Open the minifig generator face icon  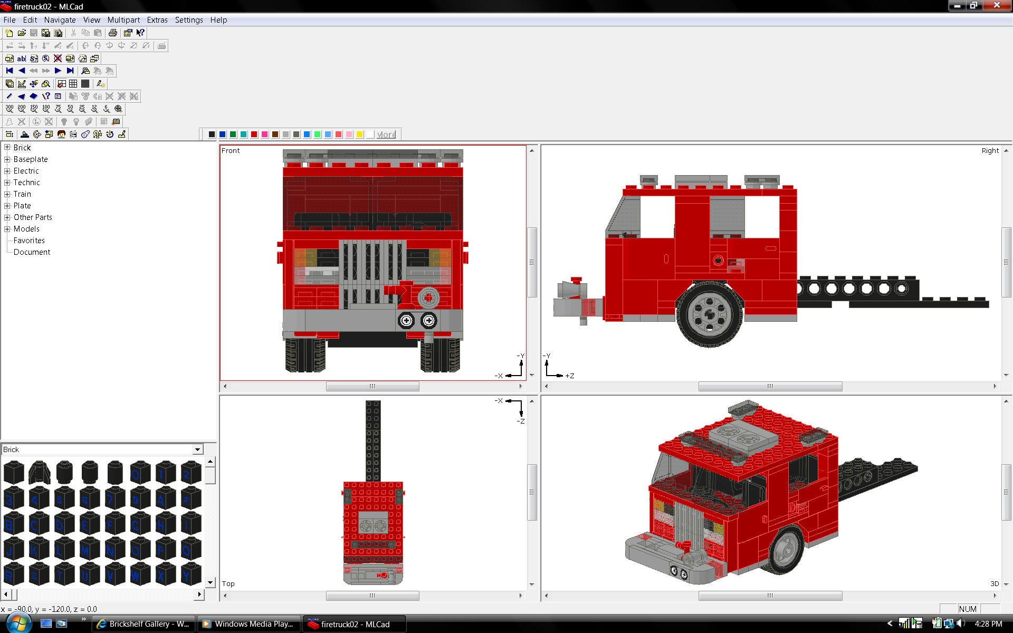[61, 135]
